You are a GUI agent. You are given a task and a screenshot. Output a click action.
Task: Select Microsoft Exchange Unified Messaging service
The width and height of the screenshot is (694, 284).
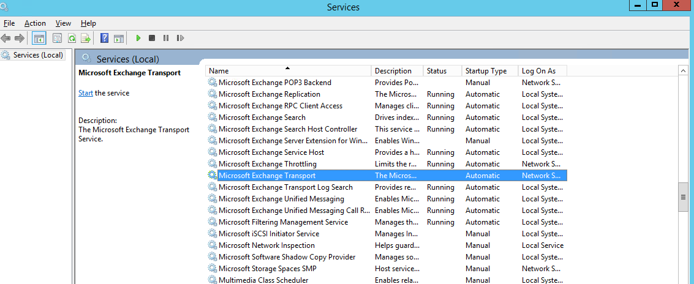(x=281, y=199)
